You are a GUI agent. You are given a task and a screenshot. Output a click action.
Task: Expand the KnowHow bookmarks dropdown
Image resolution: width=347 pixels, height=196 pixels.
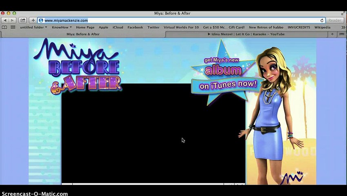62,27
